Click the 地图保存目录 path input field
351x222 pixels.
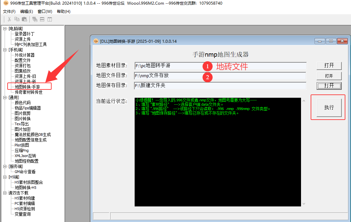220,85
